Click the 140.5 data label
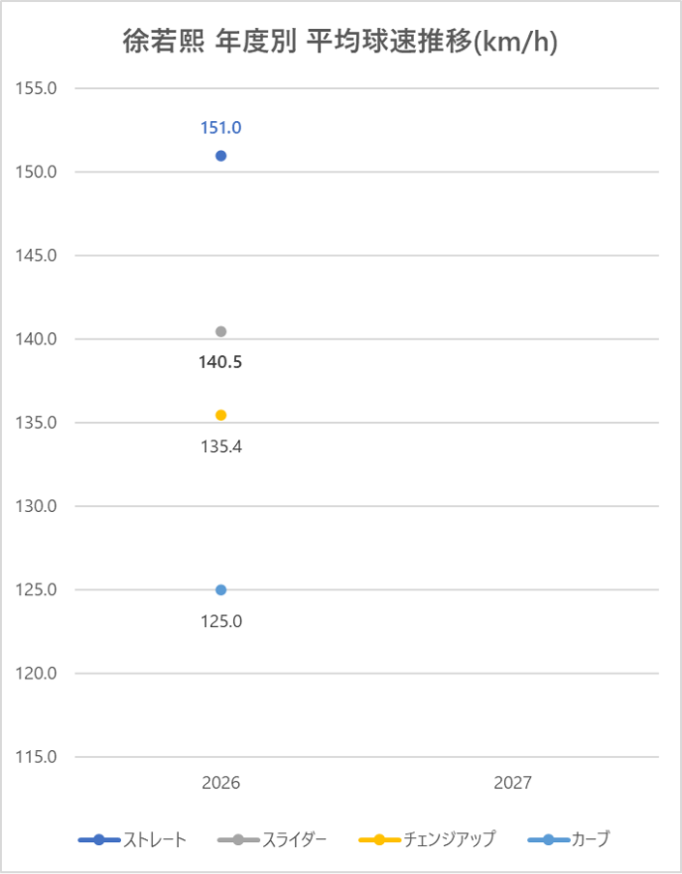Viewport: 682px width, 874px height. (x=221, y=363)
